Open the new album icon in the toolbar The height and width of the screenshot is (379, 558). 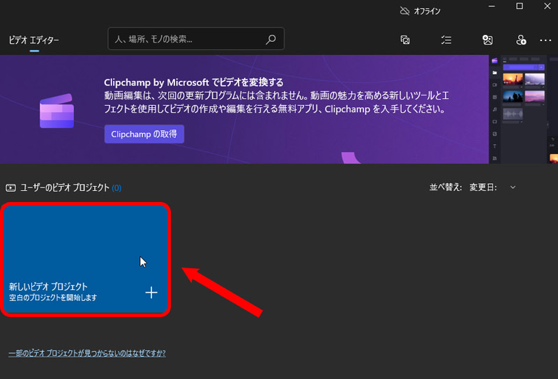(x=405, y=40)
